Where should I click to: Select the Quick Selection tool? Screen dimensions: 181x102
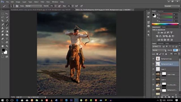pos(7,17)
